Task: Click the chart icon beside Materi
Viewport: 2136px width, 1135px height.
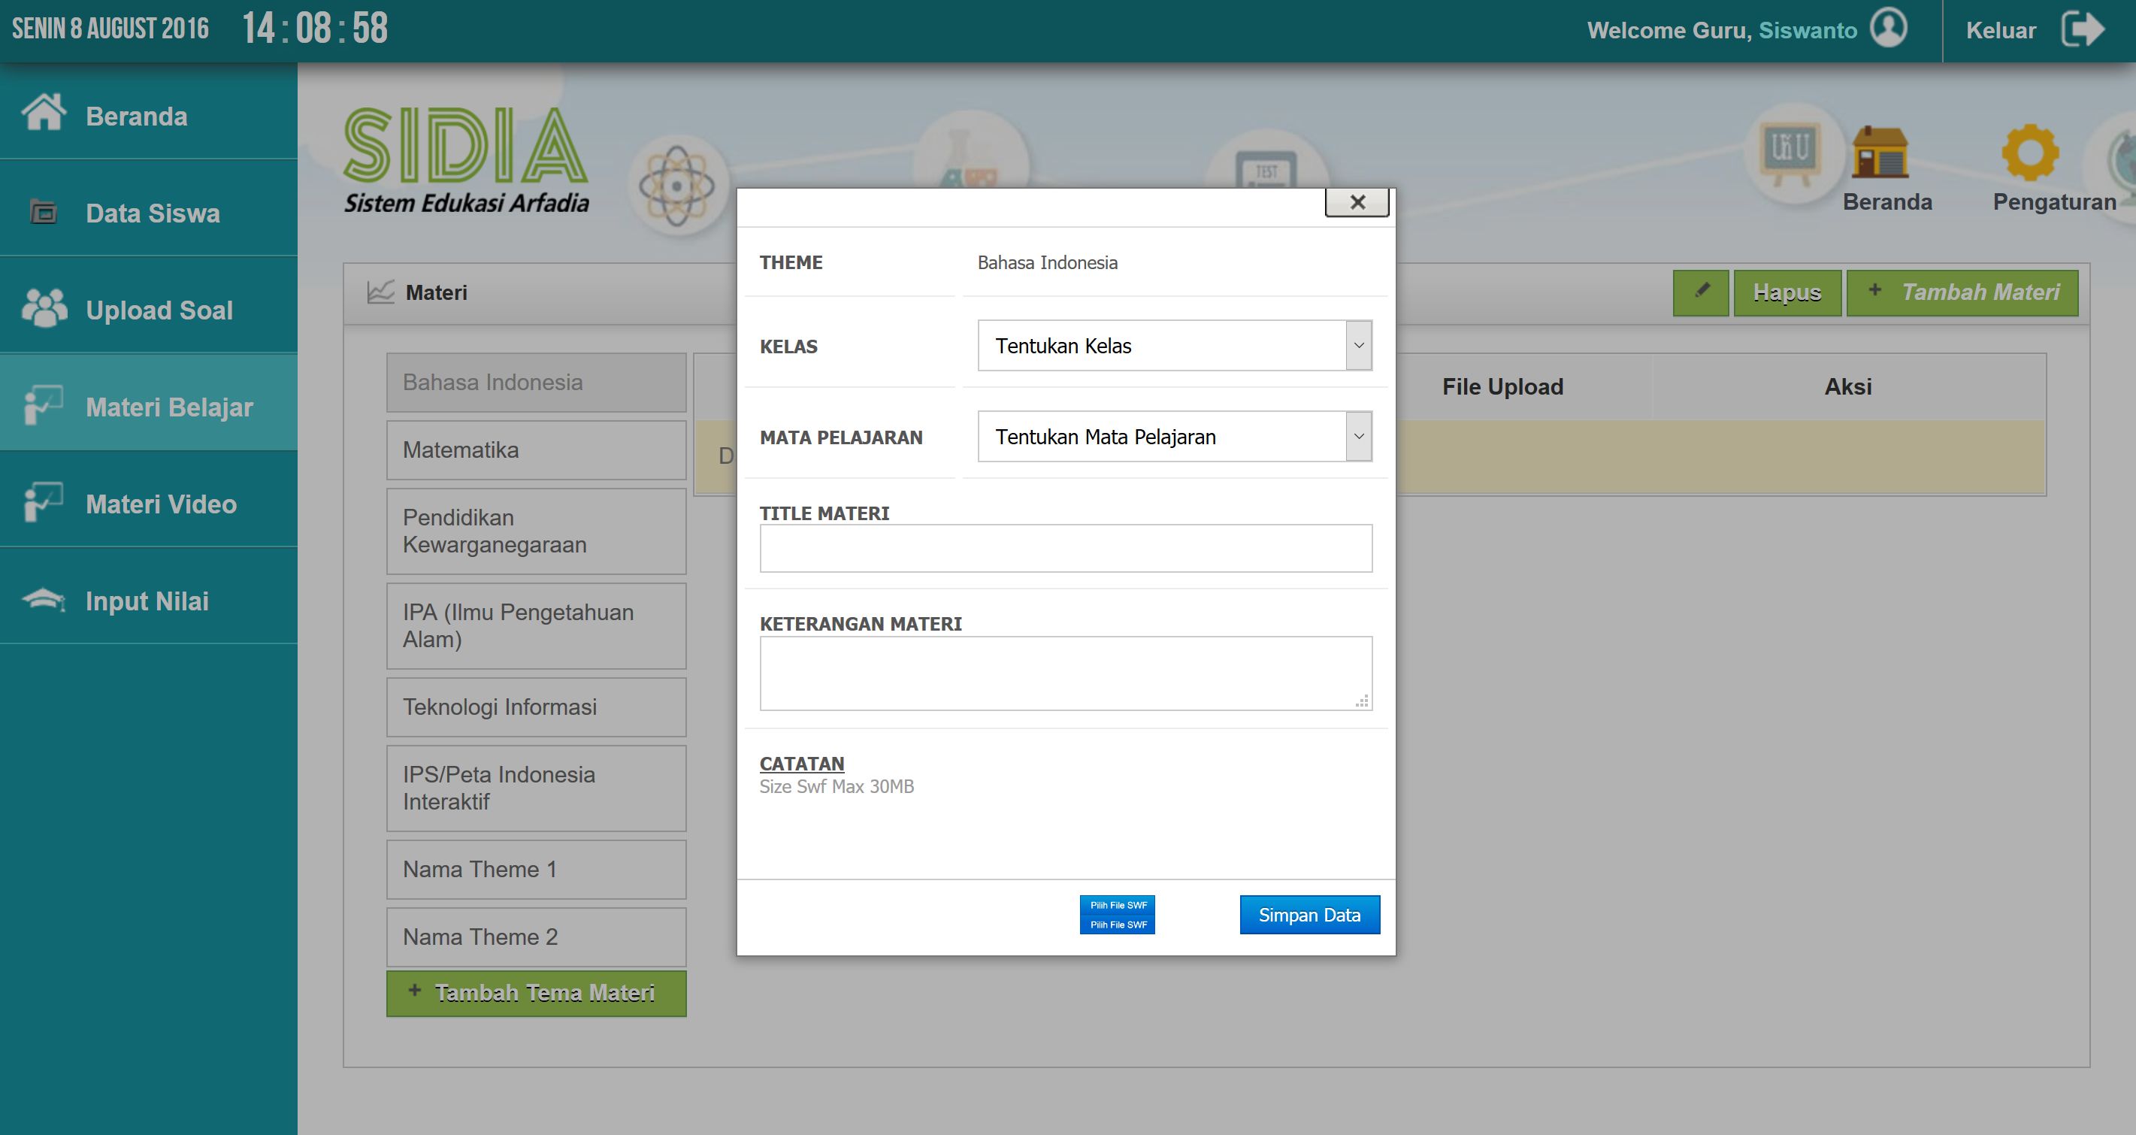Action: click(x=380, y=292)
